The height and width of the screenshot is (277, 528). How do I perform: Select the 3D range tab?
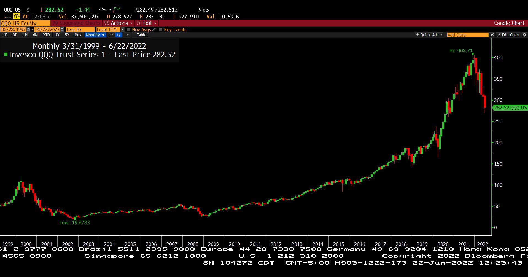point(15,35)
